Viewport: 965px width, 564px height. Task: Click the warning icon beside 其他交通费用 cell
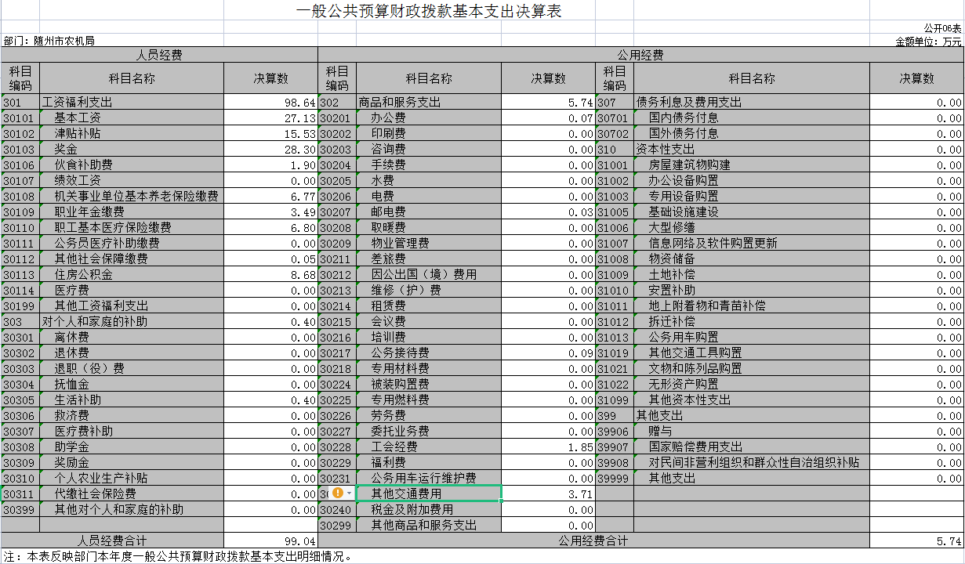click(x=337, y=494)
